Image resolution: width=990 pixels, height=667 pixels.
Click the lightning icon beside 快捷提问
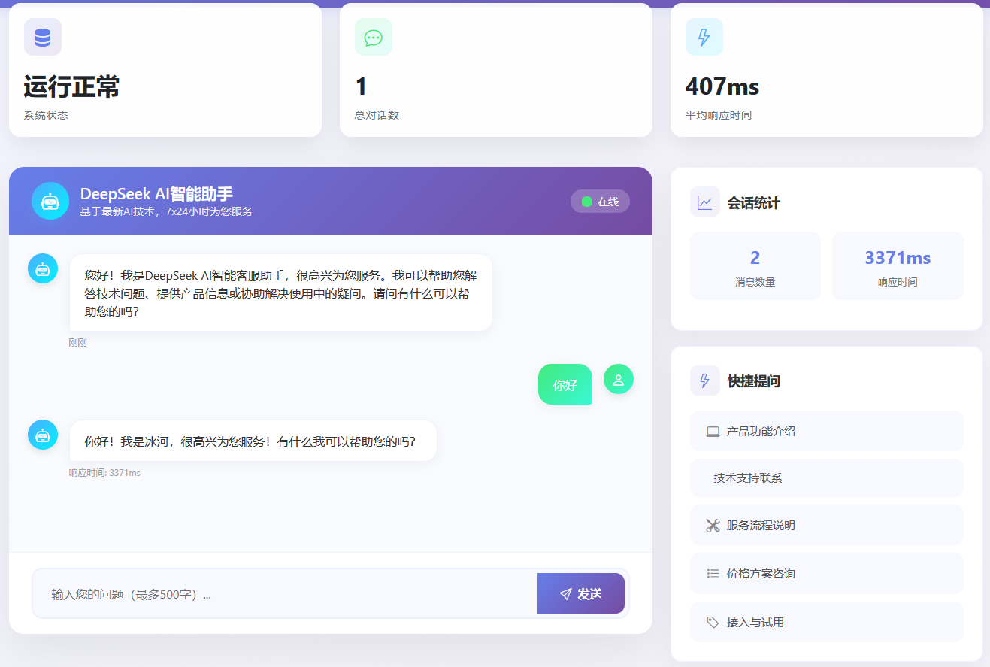pyautogui.click(x=705, y=380)
